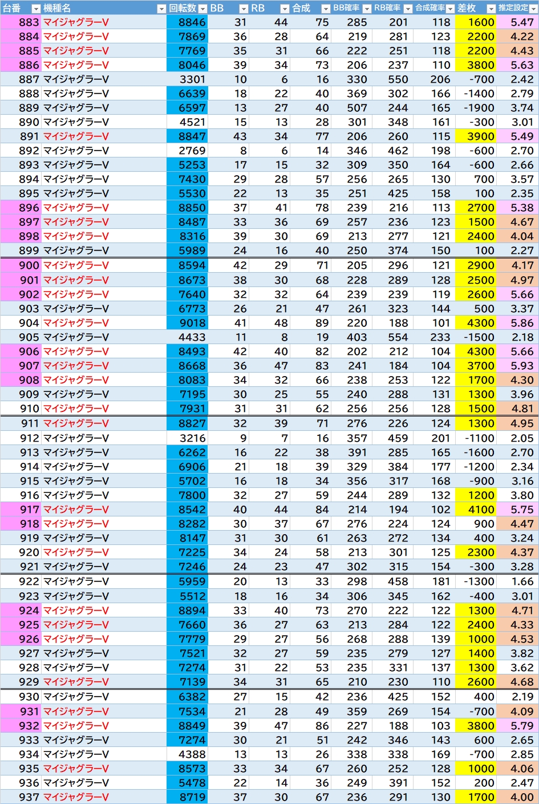Select the RB確率 cell 462 in row 892

pyautogui.click(x=393, y=151)
